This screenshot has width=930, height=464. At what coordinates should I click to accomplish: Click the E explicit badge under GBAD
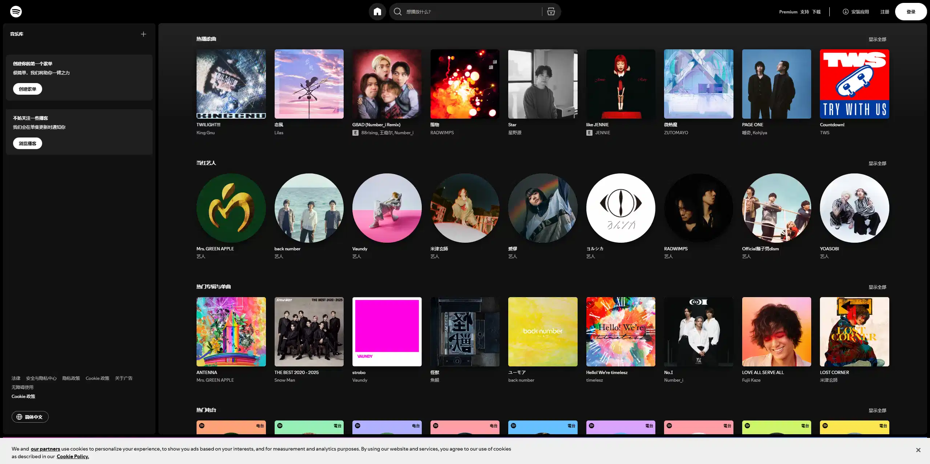(355, 133)
